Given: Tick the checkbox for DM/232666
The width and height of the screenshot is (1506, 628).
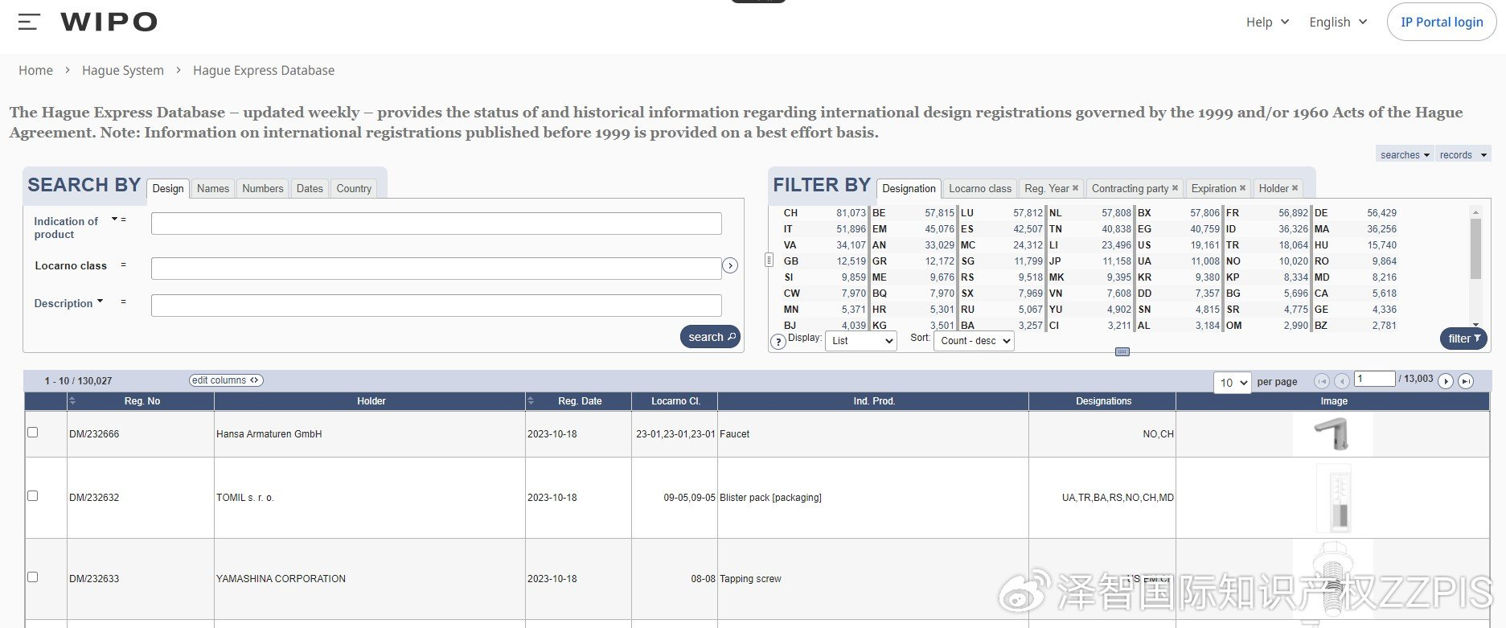Looking at the screenshot, I should click(33, 433).
